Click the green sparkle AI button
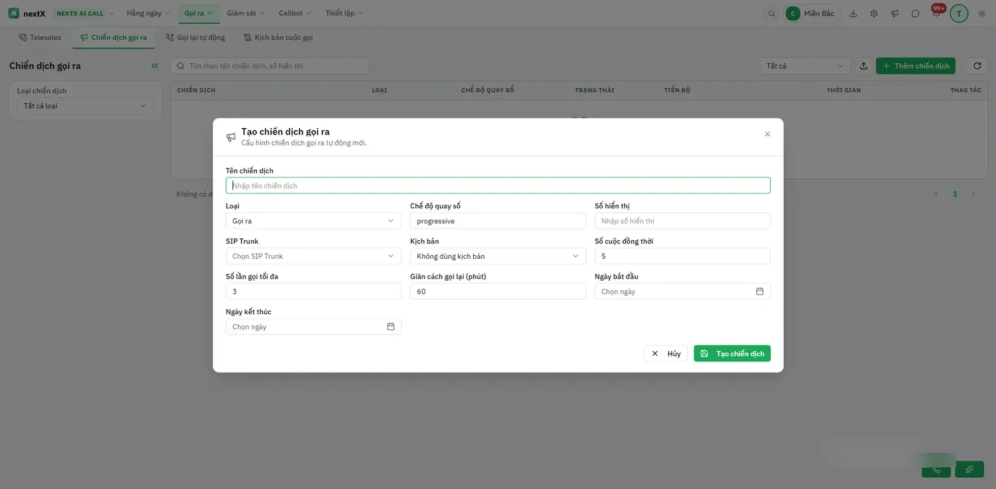Image resolution: width=996 pixels, height=489 pixels. coord(969,469)
